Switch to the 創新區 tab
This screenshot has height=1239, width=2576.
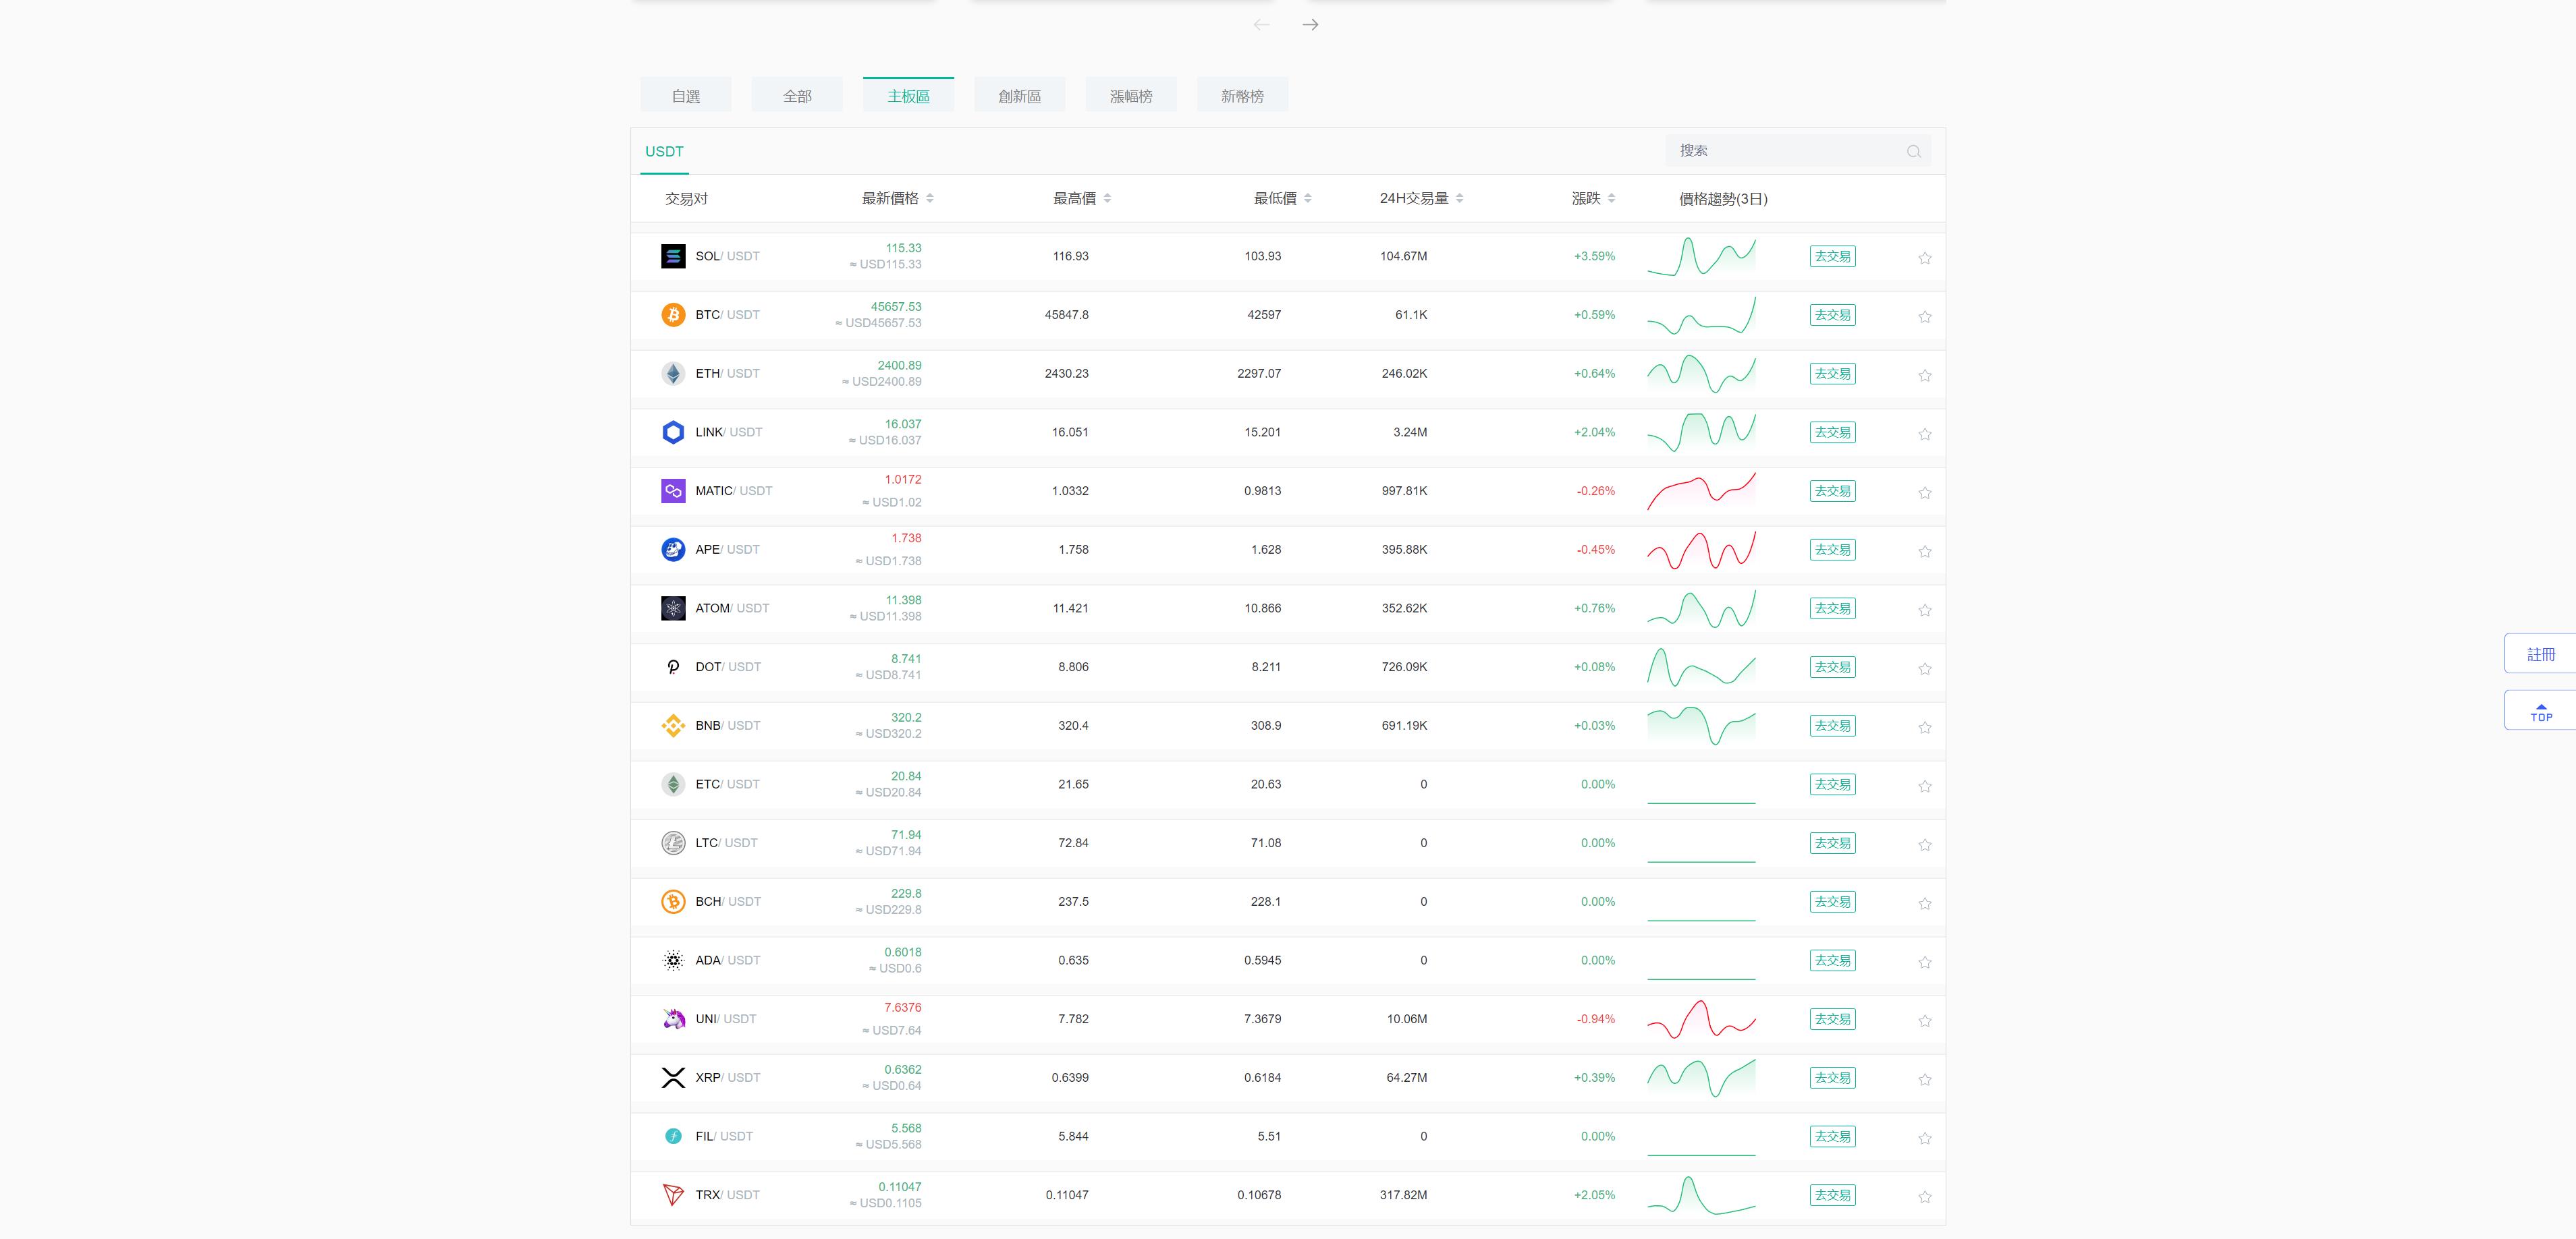(x=1019, y=96)
